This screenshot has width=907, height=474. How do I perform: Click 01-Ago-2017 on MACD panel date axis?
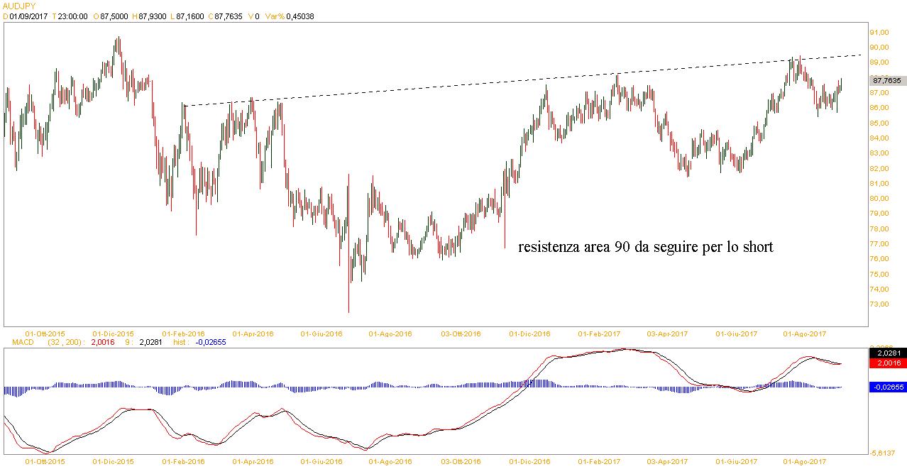click(805, 461)
